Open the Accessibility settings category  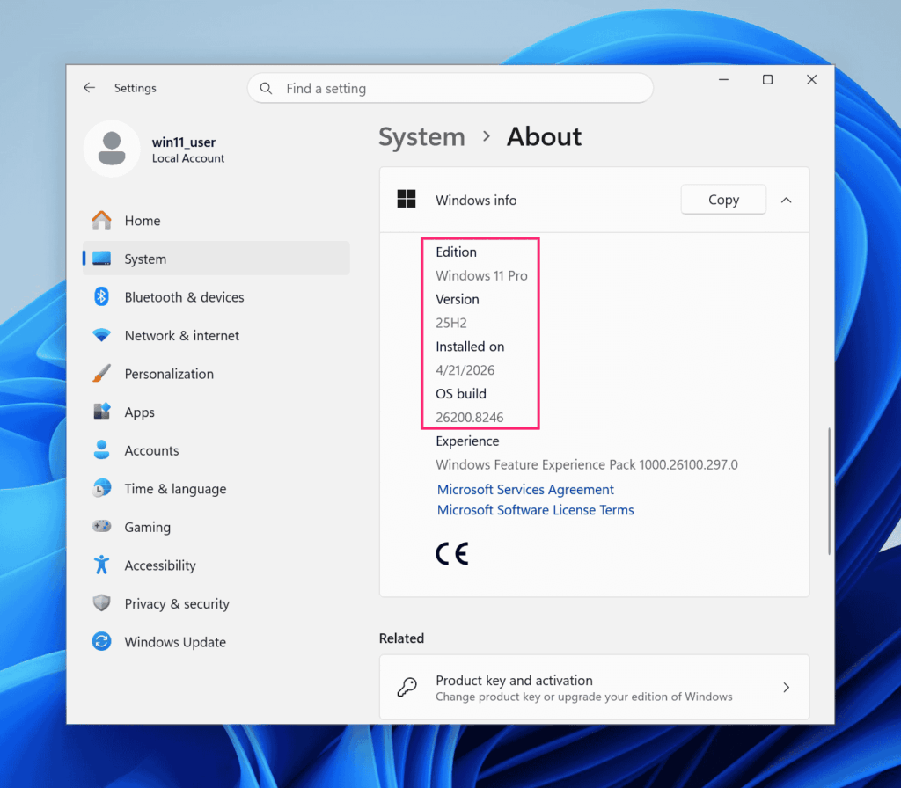click(x=216, y=565)
